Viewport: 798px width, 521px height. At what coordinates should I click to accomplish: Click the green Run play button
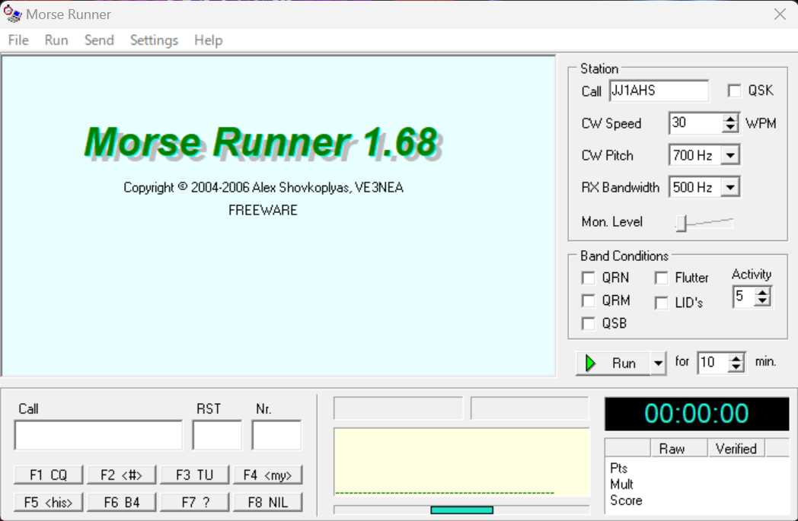613,363
